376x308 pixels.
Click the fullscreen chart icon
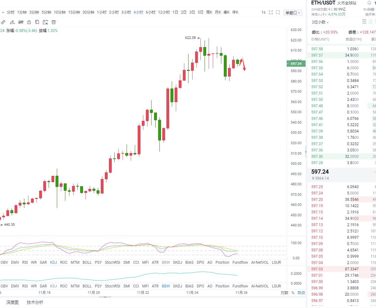pyautogui.click(x=271, y=12)
